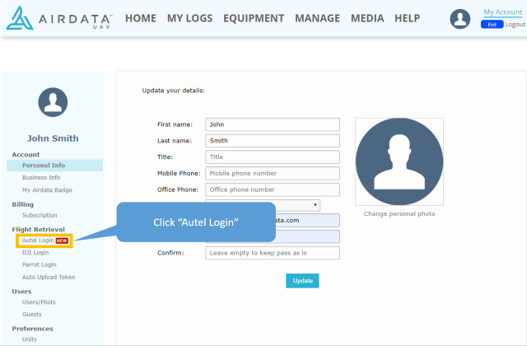
Task: Click the Title input field
Action: tap(273, 157)
